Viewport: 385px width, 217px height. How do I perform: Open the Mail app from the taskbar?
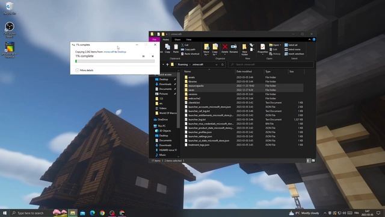point(82,213)
